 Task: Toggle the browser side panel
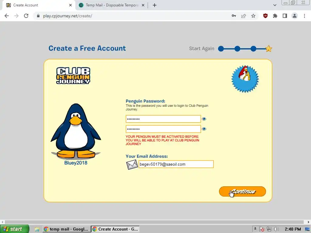click(285, 16)
